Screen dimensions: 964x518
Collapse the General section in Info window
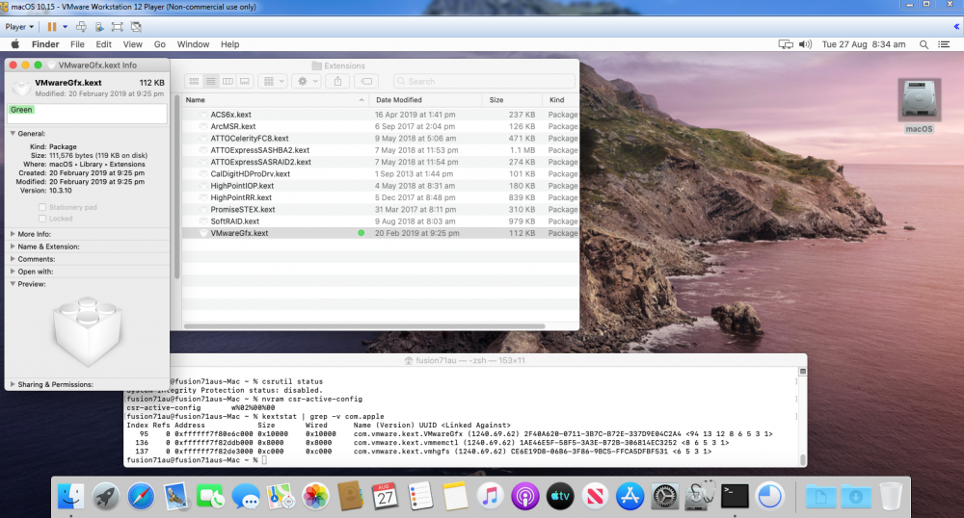click(13, 133)
